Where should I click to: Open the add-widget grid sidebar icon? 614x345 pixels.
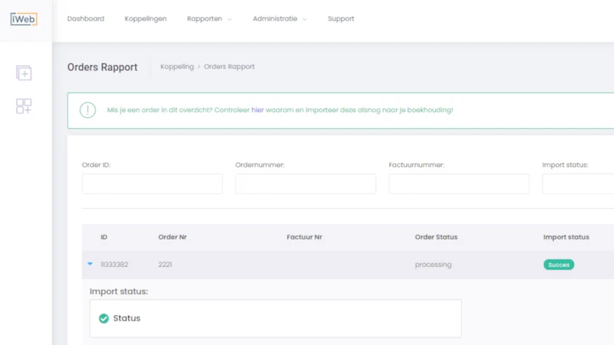coord(24,106)
